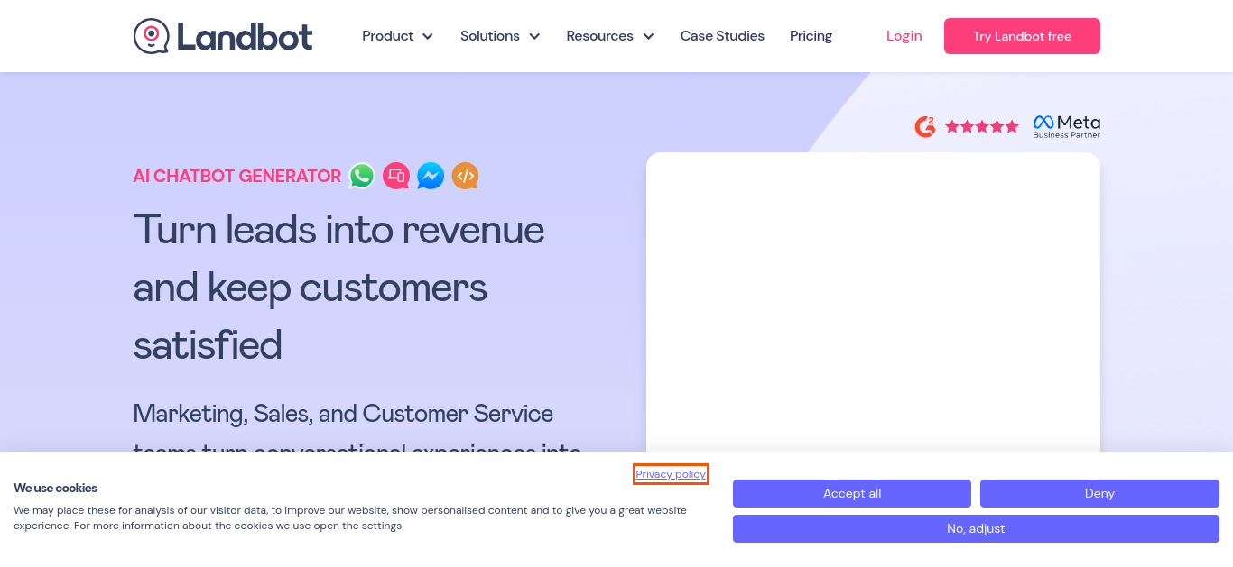1233x567 pixels.
Task: Click the orange API code icon
Action: click(x=465, y=176)
